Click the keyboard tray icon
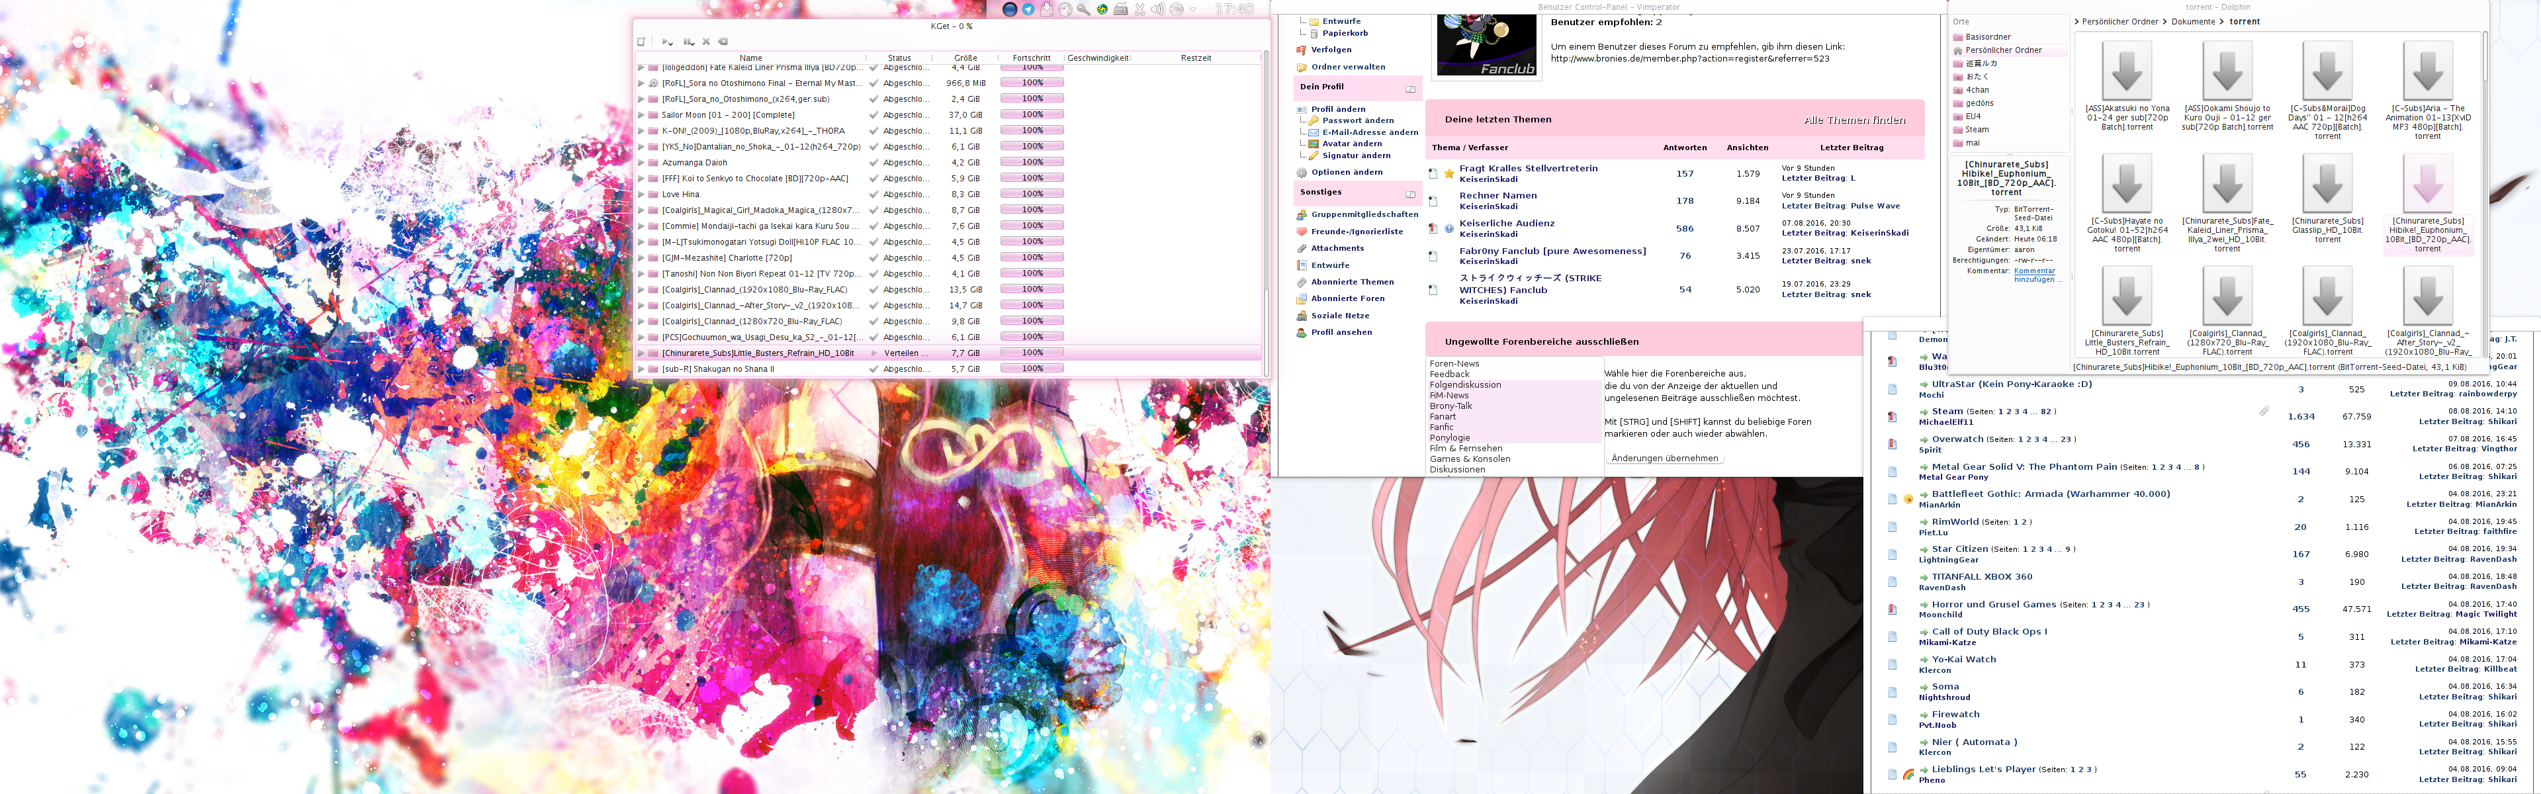 pos(1120,9)
